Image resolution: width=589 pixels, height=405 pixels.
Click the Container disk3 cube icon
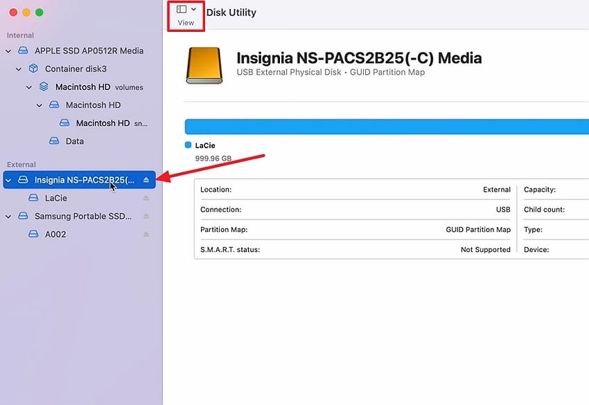pyautogui.click(x=33, y=69)
